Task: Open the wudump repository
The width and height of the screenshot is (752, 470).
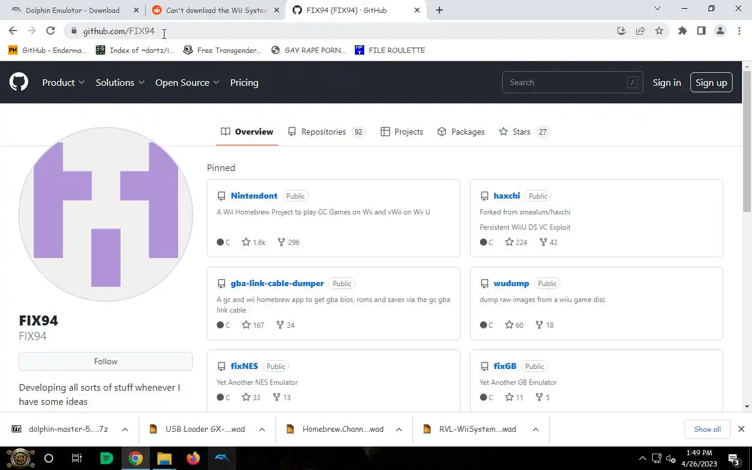Action: click(512, 283)
